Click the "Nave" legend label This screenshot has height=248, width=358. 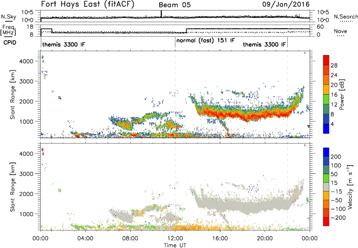(x=341, y=31)
